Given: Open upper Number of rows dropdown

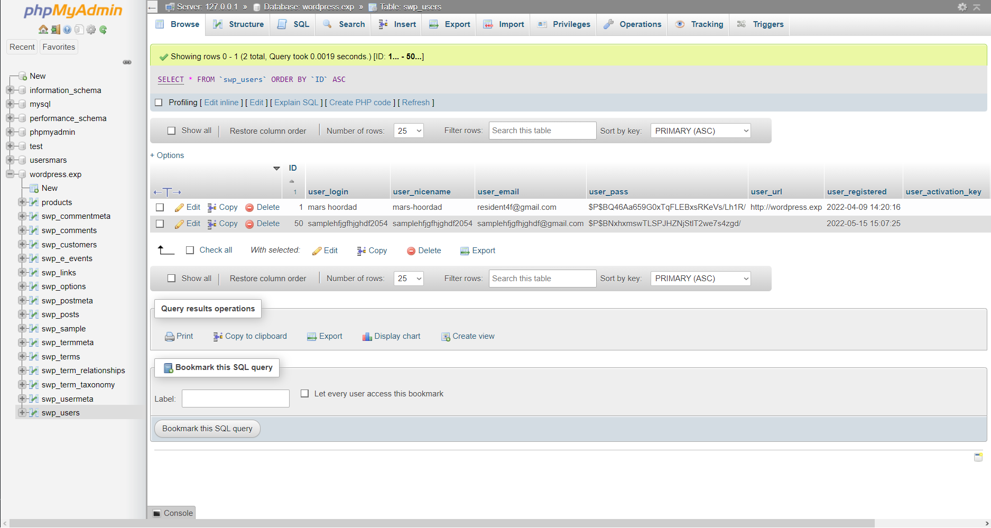Looking at the screenshot, I should (x=409, y=131).
